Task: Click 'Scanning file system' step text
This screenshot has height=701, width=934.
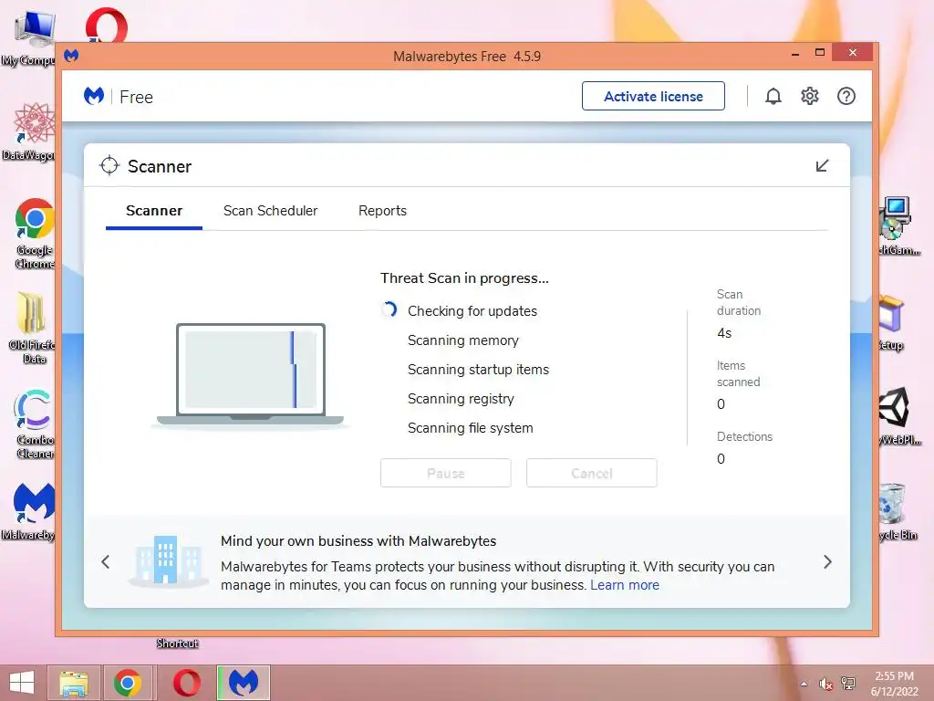Action: (470, 428)
